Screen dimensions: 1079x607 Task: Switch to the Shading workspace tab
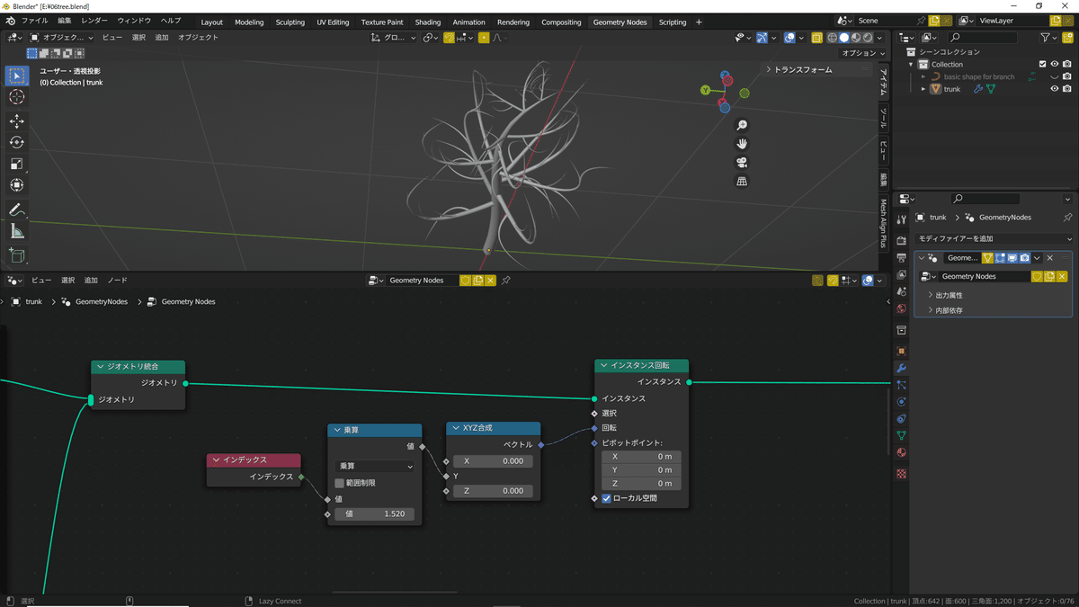pos(428,22)
